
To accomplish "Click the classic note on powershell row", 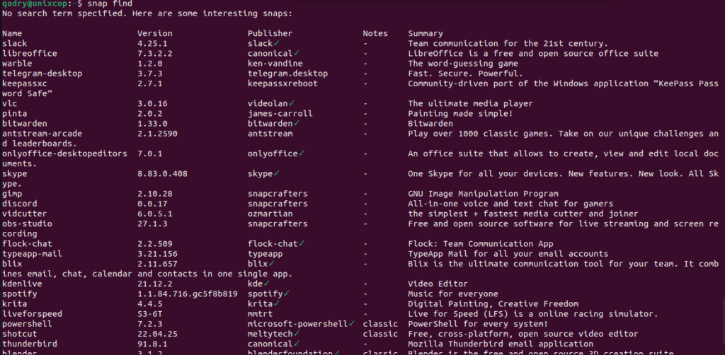I will [x=380, y=324].
